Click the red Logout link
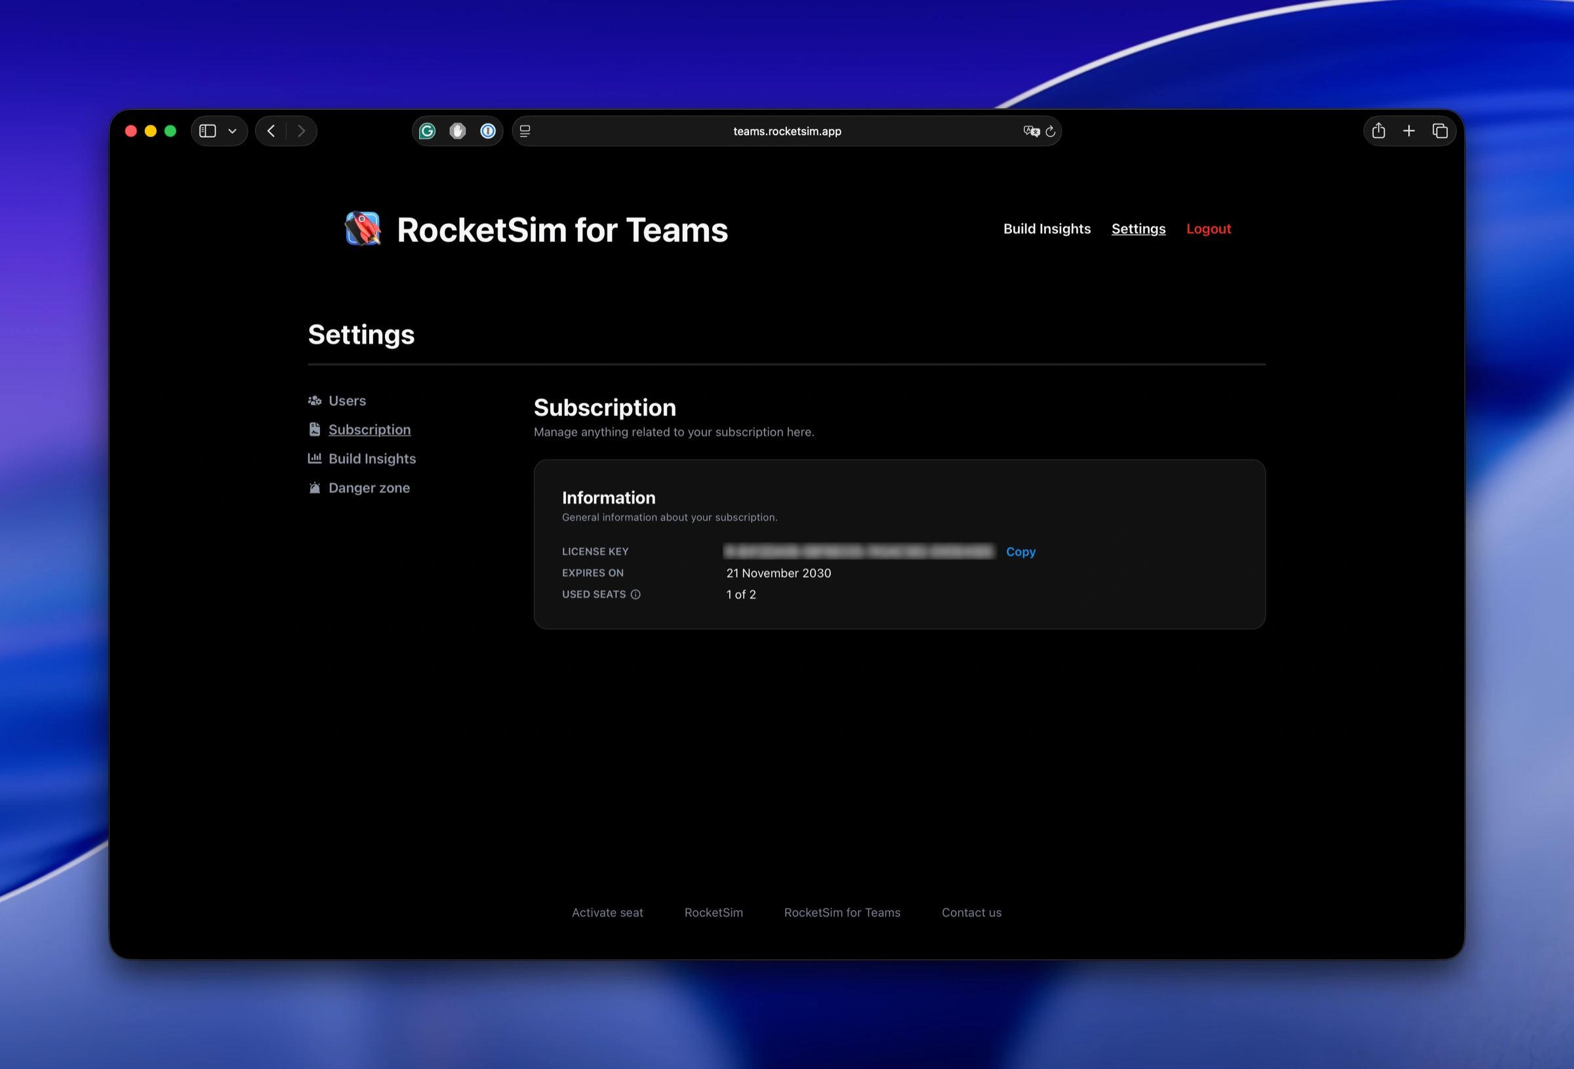Viewport: 1574px width, 1069px height. [1209, 229]
